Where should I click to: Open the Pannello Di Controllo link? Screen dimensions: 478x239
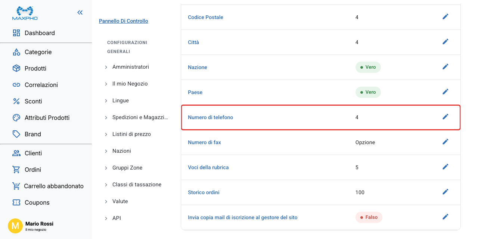[x=124, y=21]
